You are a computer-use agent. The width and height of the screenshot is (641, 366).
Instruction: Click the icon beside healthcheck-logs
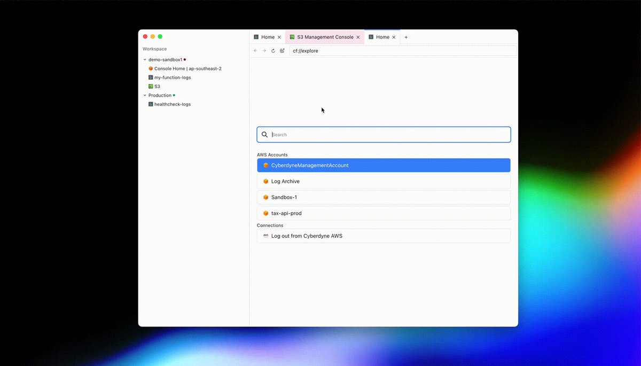tap(151, 104)
